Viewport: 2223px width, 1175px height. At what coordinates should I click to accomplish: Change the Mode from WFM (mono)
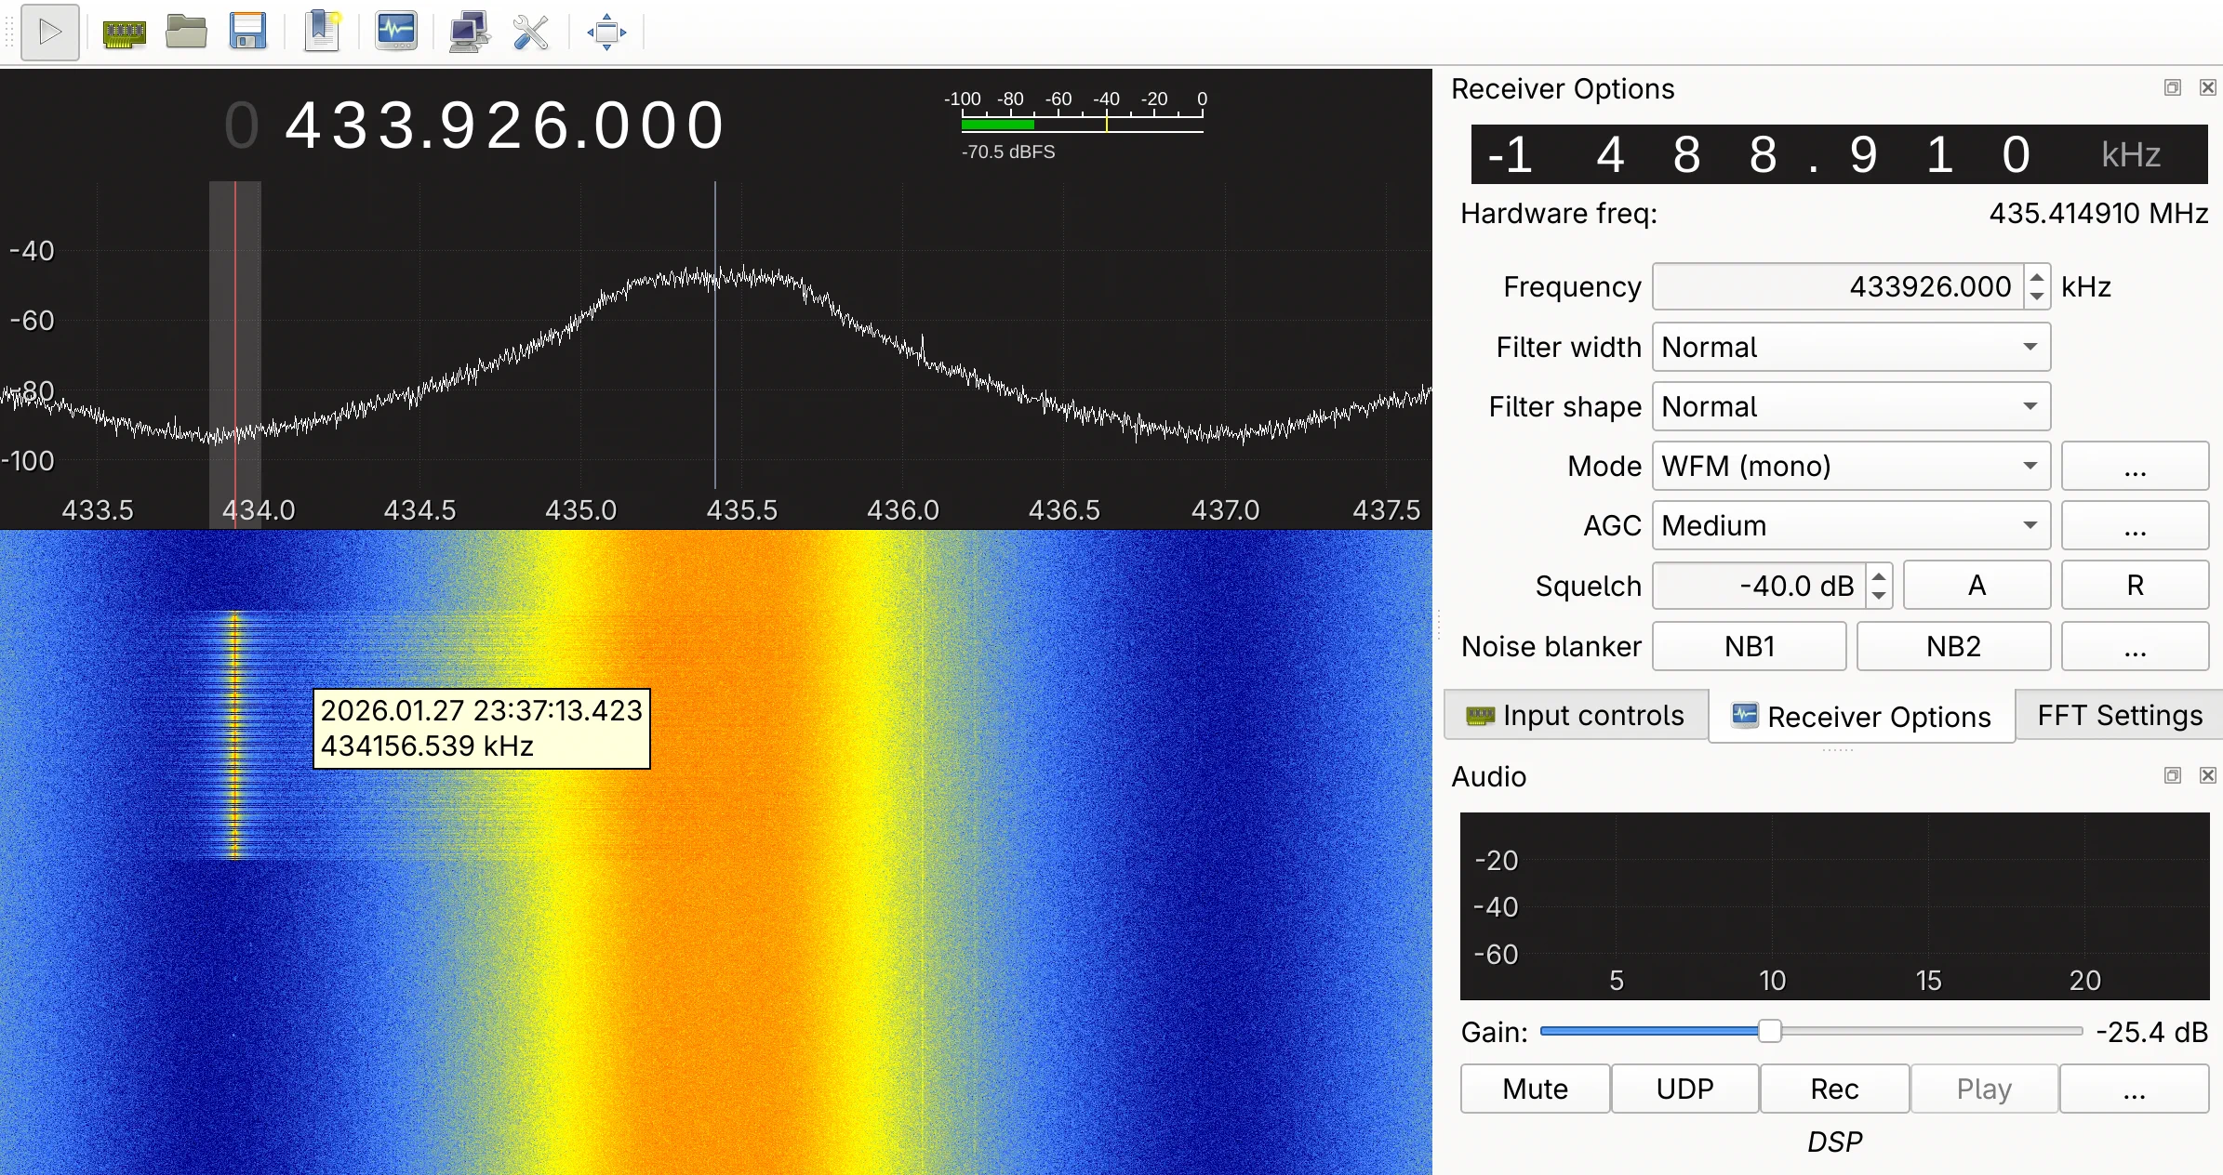[1849, 466]
